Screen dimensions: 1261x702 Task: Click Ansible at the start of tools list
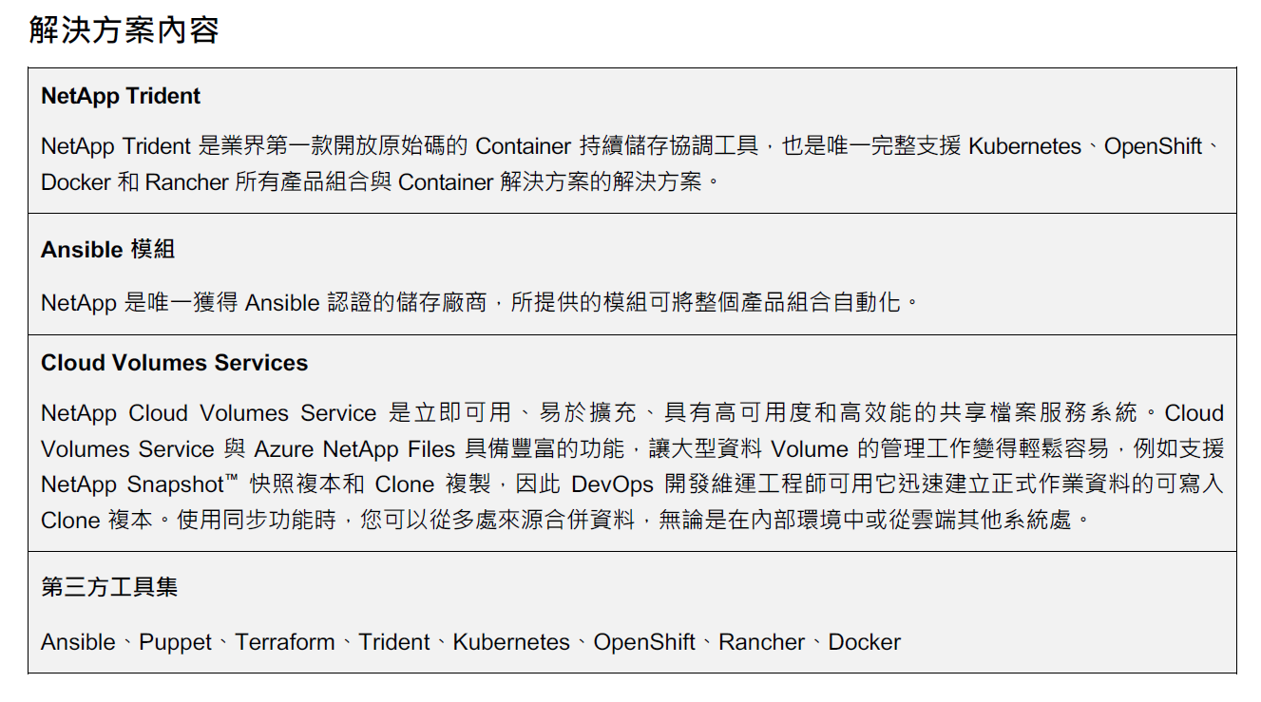click(x=78, y=642)
